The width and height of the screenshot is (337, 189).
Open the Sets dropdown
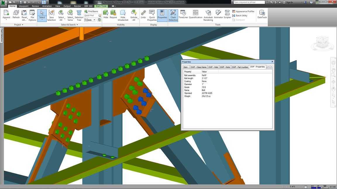coord(90,20)
